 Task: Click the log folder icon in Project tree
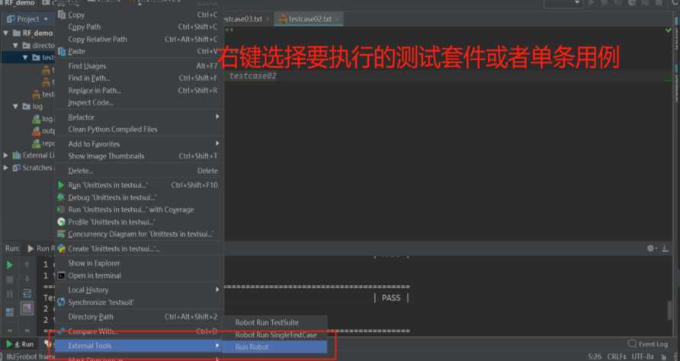(27, 106)
